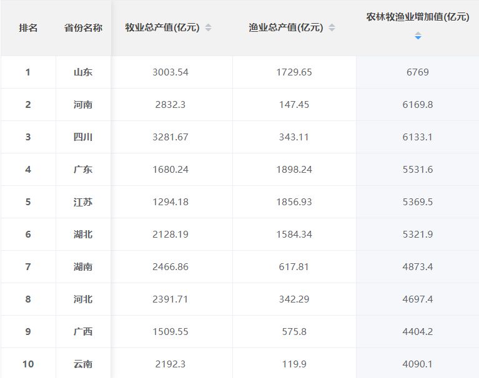Click the value 2466.86 in 湖南 row

point(170,266)
